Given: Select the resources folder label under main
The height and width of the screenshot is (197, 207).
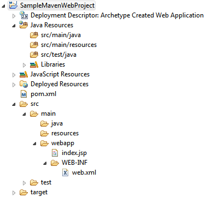Looking at the screenshot, I should pos(65,134).
